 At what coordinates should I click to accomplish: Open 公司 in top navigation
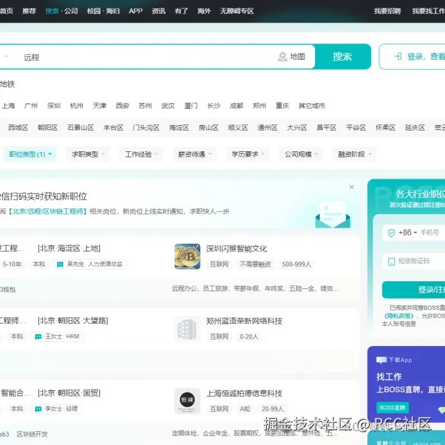click(71, 11)
